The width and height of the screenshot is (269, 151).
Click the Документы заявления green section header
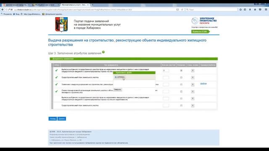click(x=134, y=59)
